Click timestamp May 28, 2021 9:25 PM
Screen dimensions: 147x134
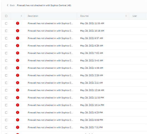tap(91, 113)
